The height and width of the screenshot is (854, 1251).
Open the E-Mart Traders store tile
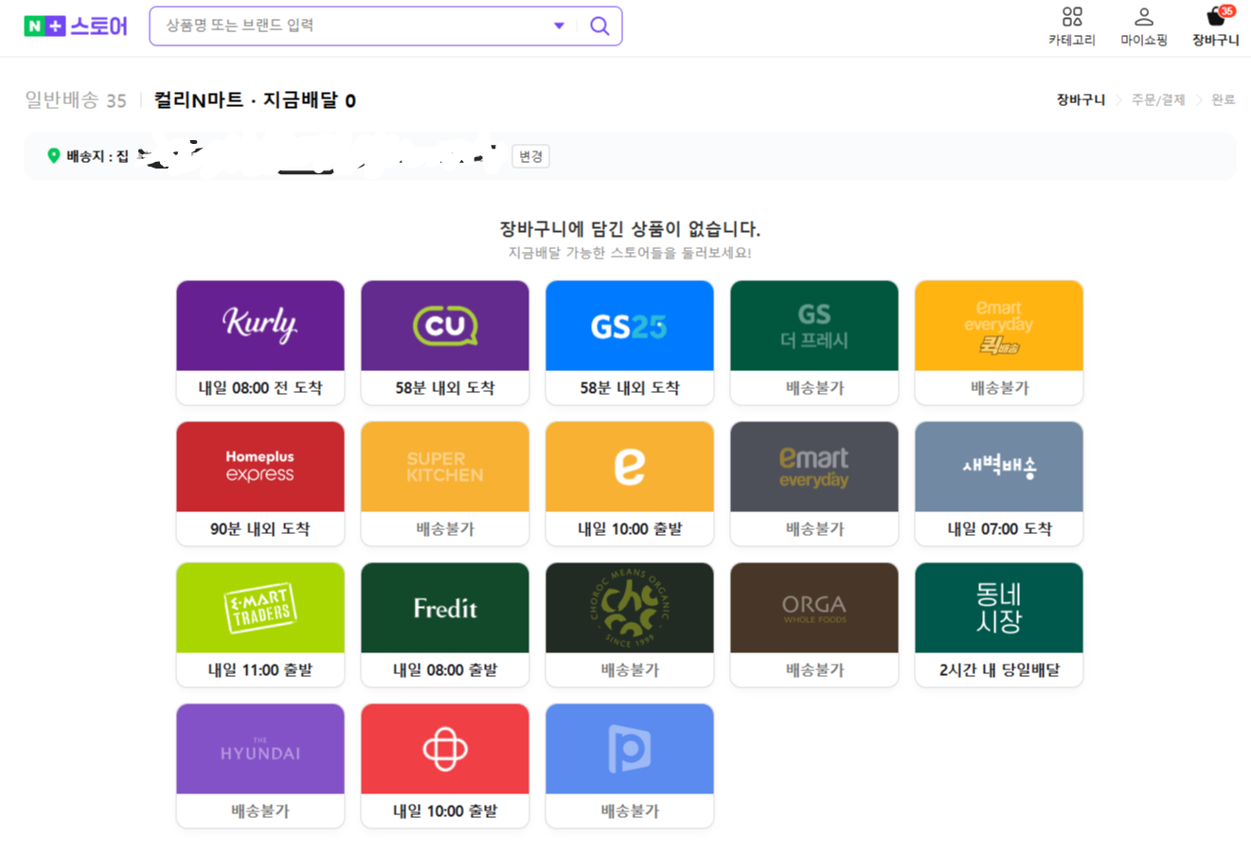tap(260, 624)
